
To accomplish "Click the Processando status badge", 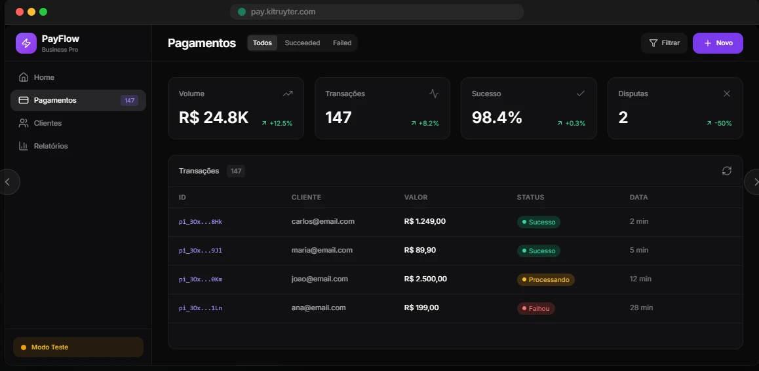I will [x=545, y=279].
